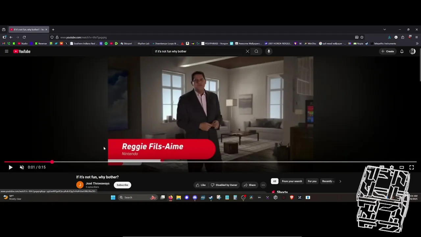Screen dimensions: 421x237
Task: Go to the YouTube home logo
Action: coord(22,51)
